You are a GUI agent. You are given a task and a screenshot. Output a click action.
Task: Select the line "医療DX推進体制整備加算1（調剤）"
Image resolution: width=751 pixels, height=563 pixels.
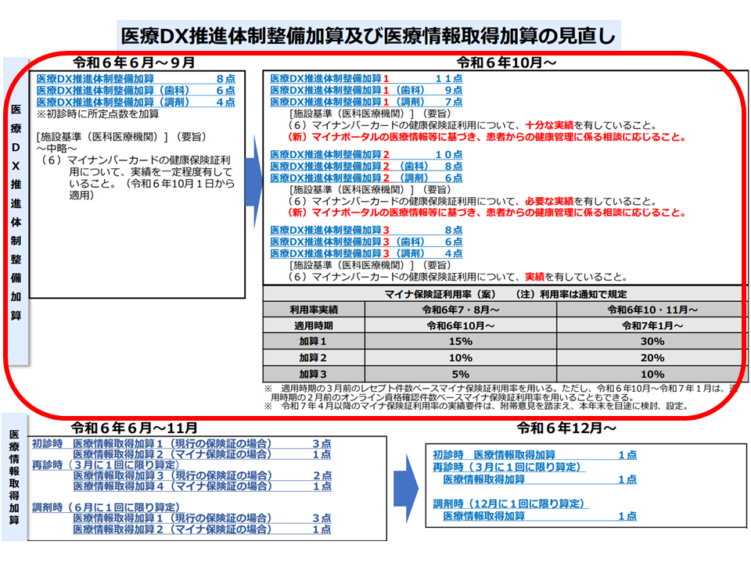[x=366, y=102]
